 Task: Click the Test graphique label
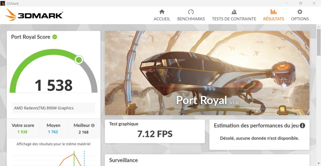point(124,124)
